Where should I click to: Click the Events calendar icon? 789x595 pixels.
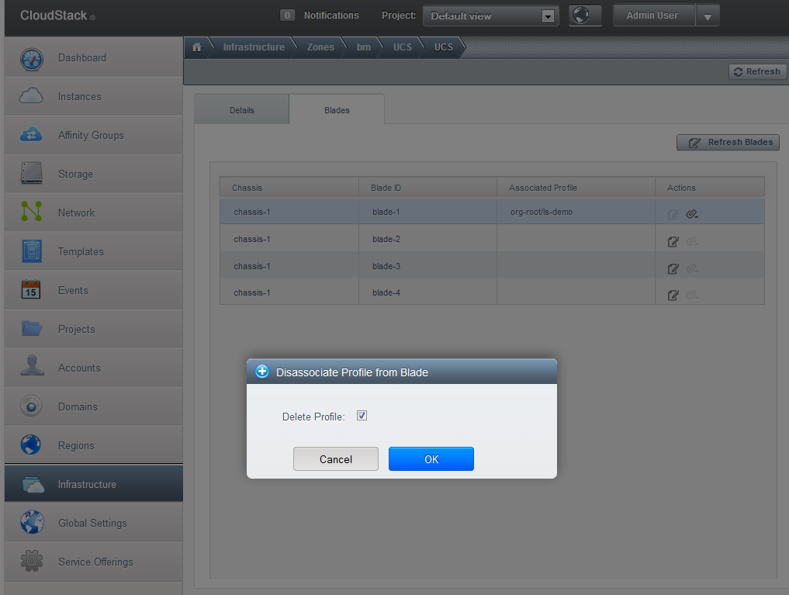(x=31, y=289)
